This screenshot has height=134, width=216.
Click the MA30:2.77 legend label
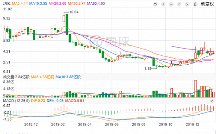pos(77,3)
